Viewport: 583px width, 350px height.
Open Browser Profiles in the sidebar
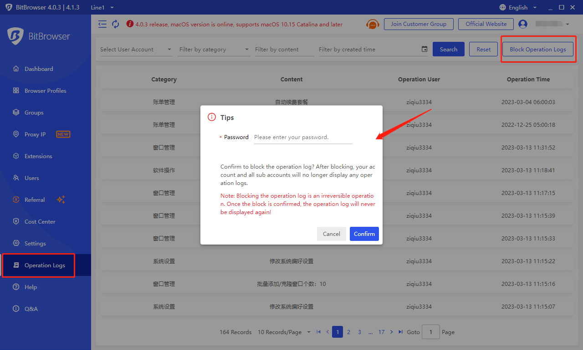pos(46,91)
